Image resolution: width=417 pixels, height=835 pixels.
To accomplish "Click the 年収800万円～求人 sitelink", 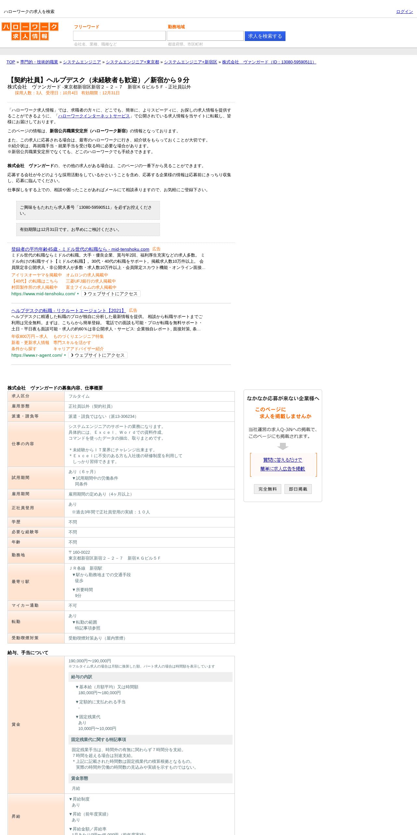I will click(29, 337).
